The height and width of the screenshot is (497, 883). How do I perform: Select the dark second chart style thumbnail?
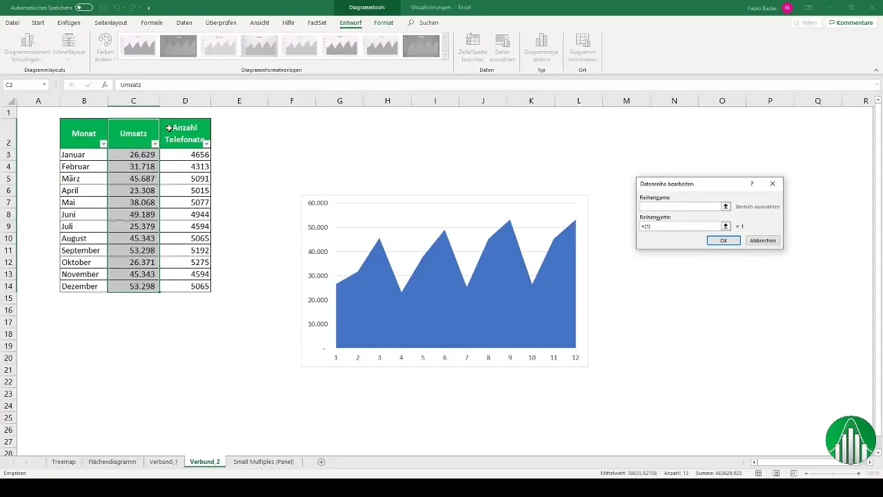point(179,46)
